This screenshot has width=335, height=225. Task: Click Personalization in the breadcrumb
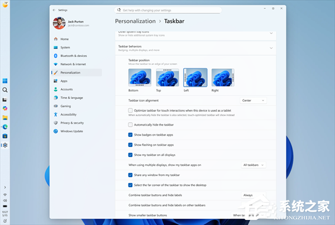pos(135,21)
